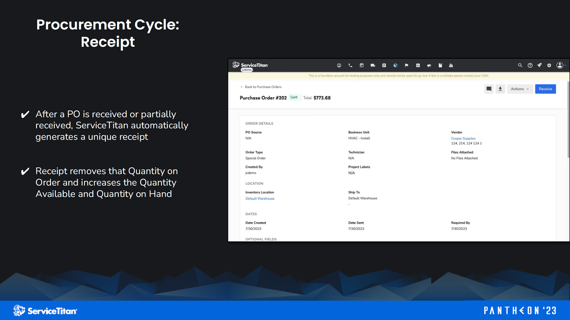Open the stamp icon beside the book icon
Viewport: 570px width, 320px height.
coord(451,65)
